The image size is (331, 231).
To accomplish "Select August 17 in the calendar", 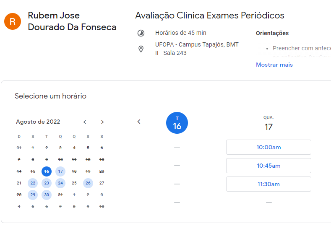I will click(x=60, y=171).
